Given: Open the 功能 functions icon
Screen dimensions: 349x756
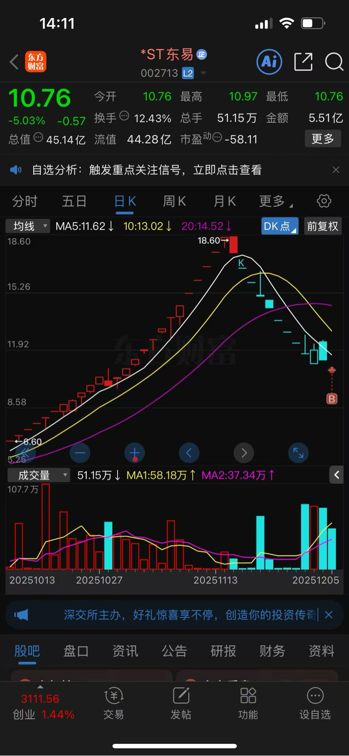Looking at the screenshot, I should [x=248, y=703].
